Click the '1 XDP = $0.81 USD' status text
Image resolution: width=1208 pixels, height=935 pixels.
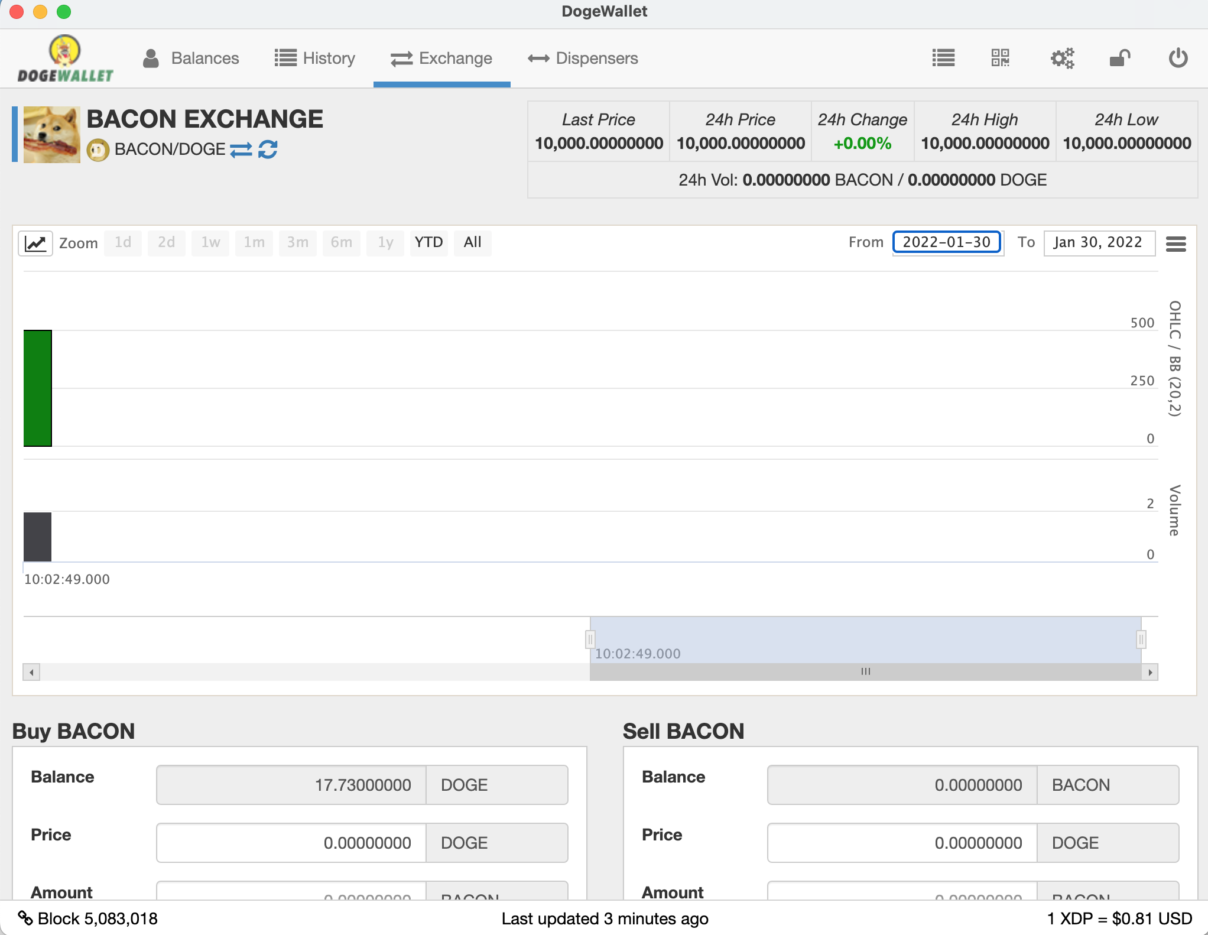1119,918
